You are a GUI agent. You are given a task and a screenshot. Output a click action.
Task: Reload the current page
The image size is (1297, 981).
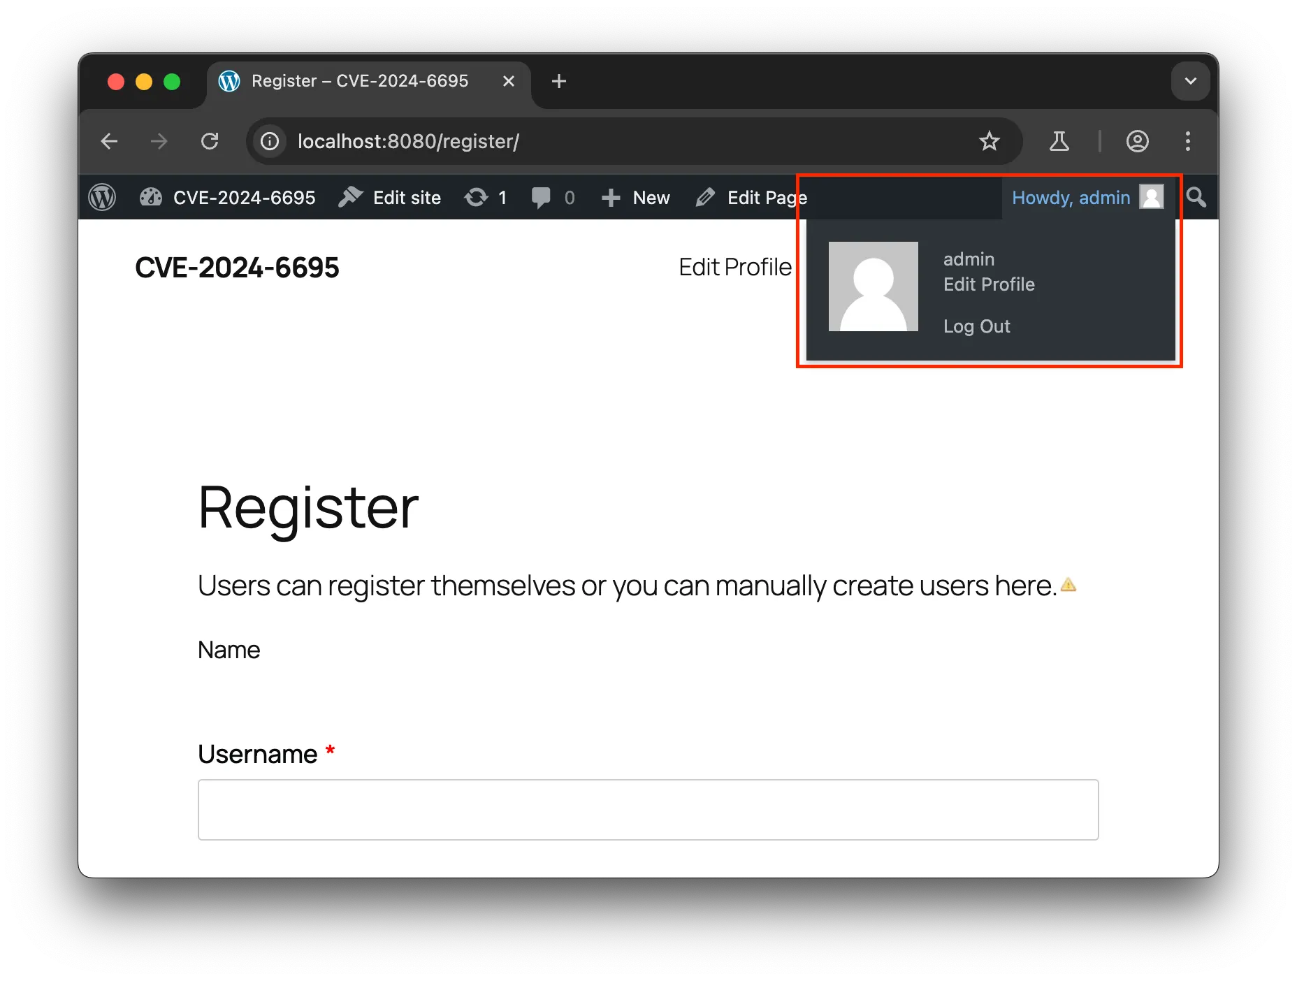[210, 142]
